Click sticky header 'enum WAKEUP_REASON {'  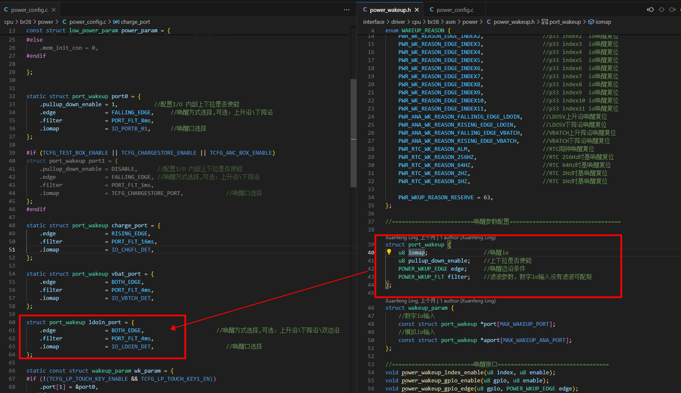tap(418, 31)
